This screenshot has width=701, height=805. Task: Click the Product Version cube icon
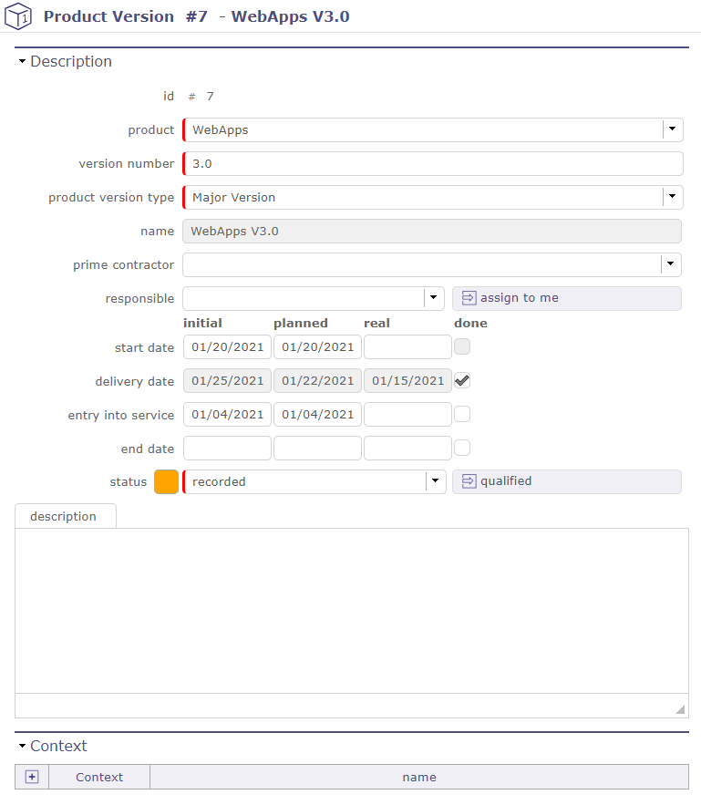pyautogui.click(x=18, y=16)
